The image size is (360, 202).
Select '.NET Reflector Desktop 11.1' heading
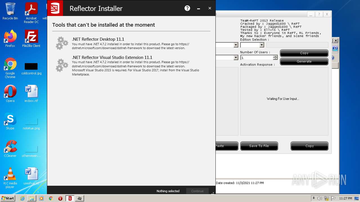(x=98, y=39)
